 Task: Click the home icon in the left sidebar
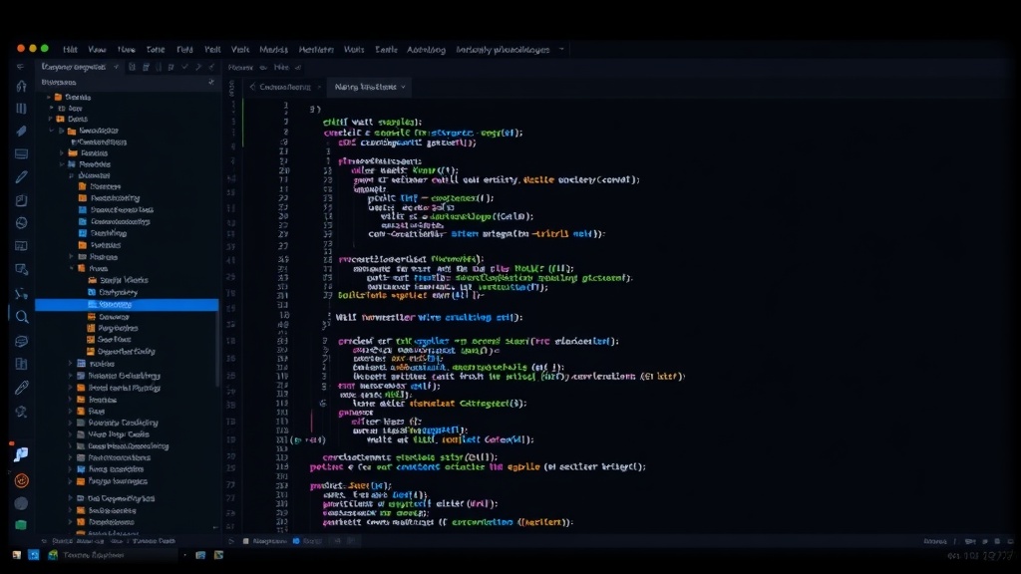[x=21, y=86]
